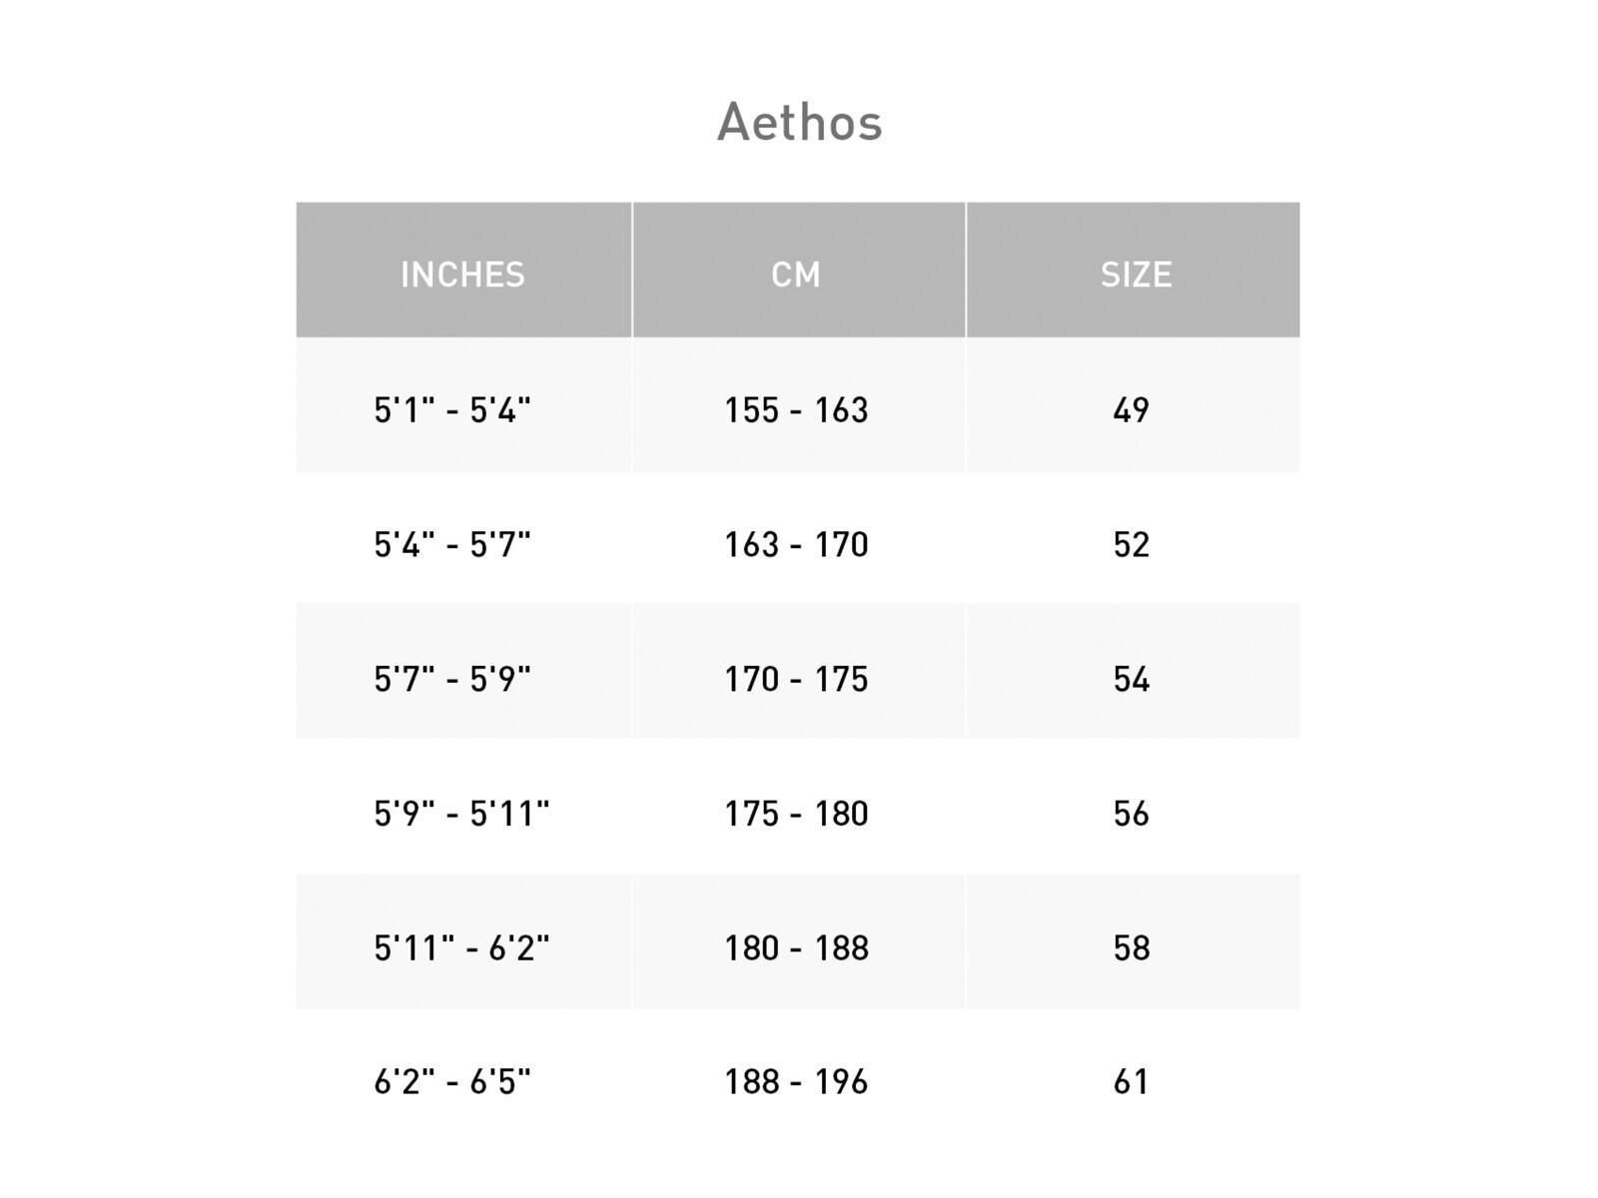Click the Aethos title text
The width and height of the screenshot is (1598, 1198).
(x=799, y=123)
